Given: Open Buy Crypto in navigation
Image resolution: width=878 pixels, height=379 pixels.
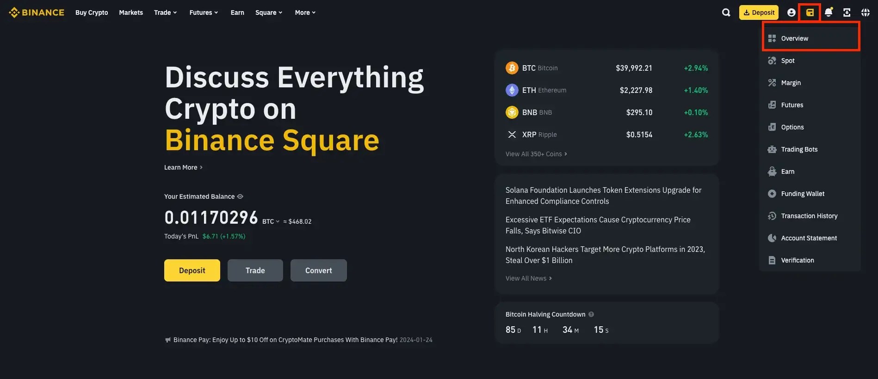Looking at the screenshot, I should tap(92, 12).
